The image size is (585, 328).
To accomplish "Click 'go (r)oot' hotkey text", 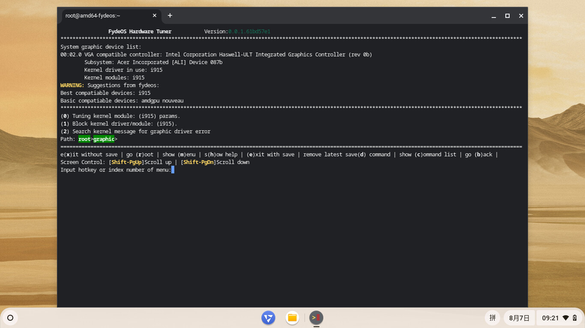I will (140, 155).
